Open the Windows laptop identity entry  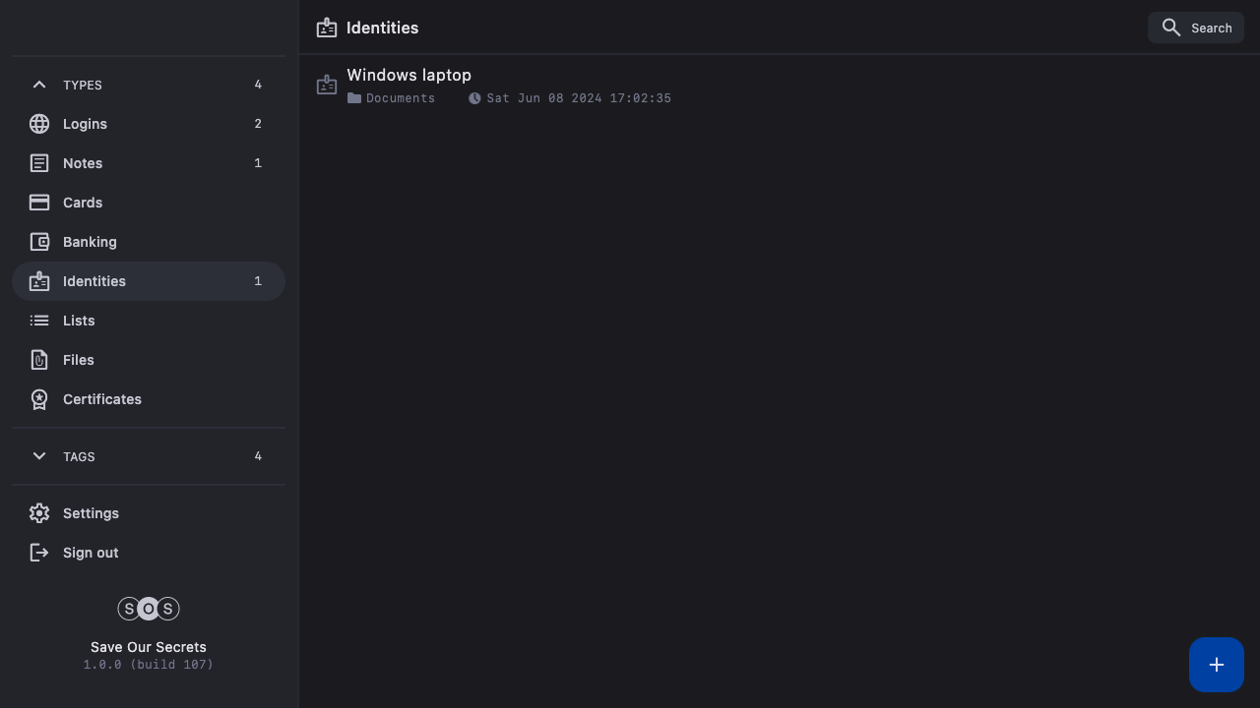tap(409, 76)
